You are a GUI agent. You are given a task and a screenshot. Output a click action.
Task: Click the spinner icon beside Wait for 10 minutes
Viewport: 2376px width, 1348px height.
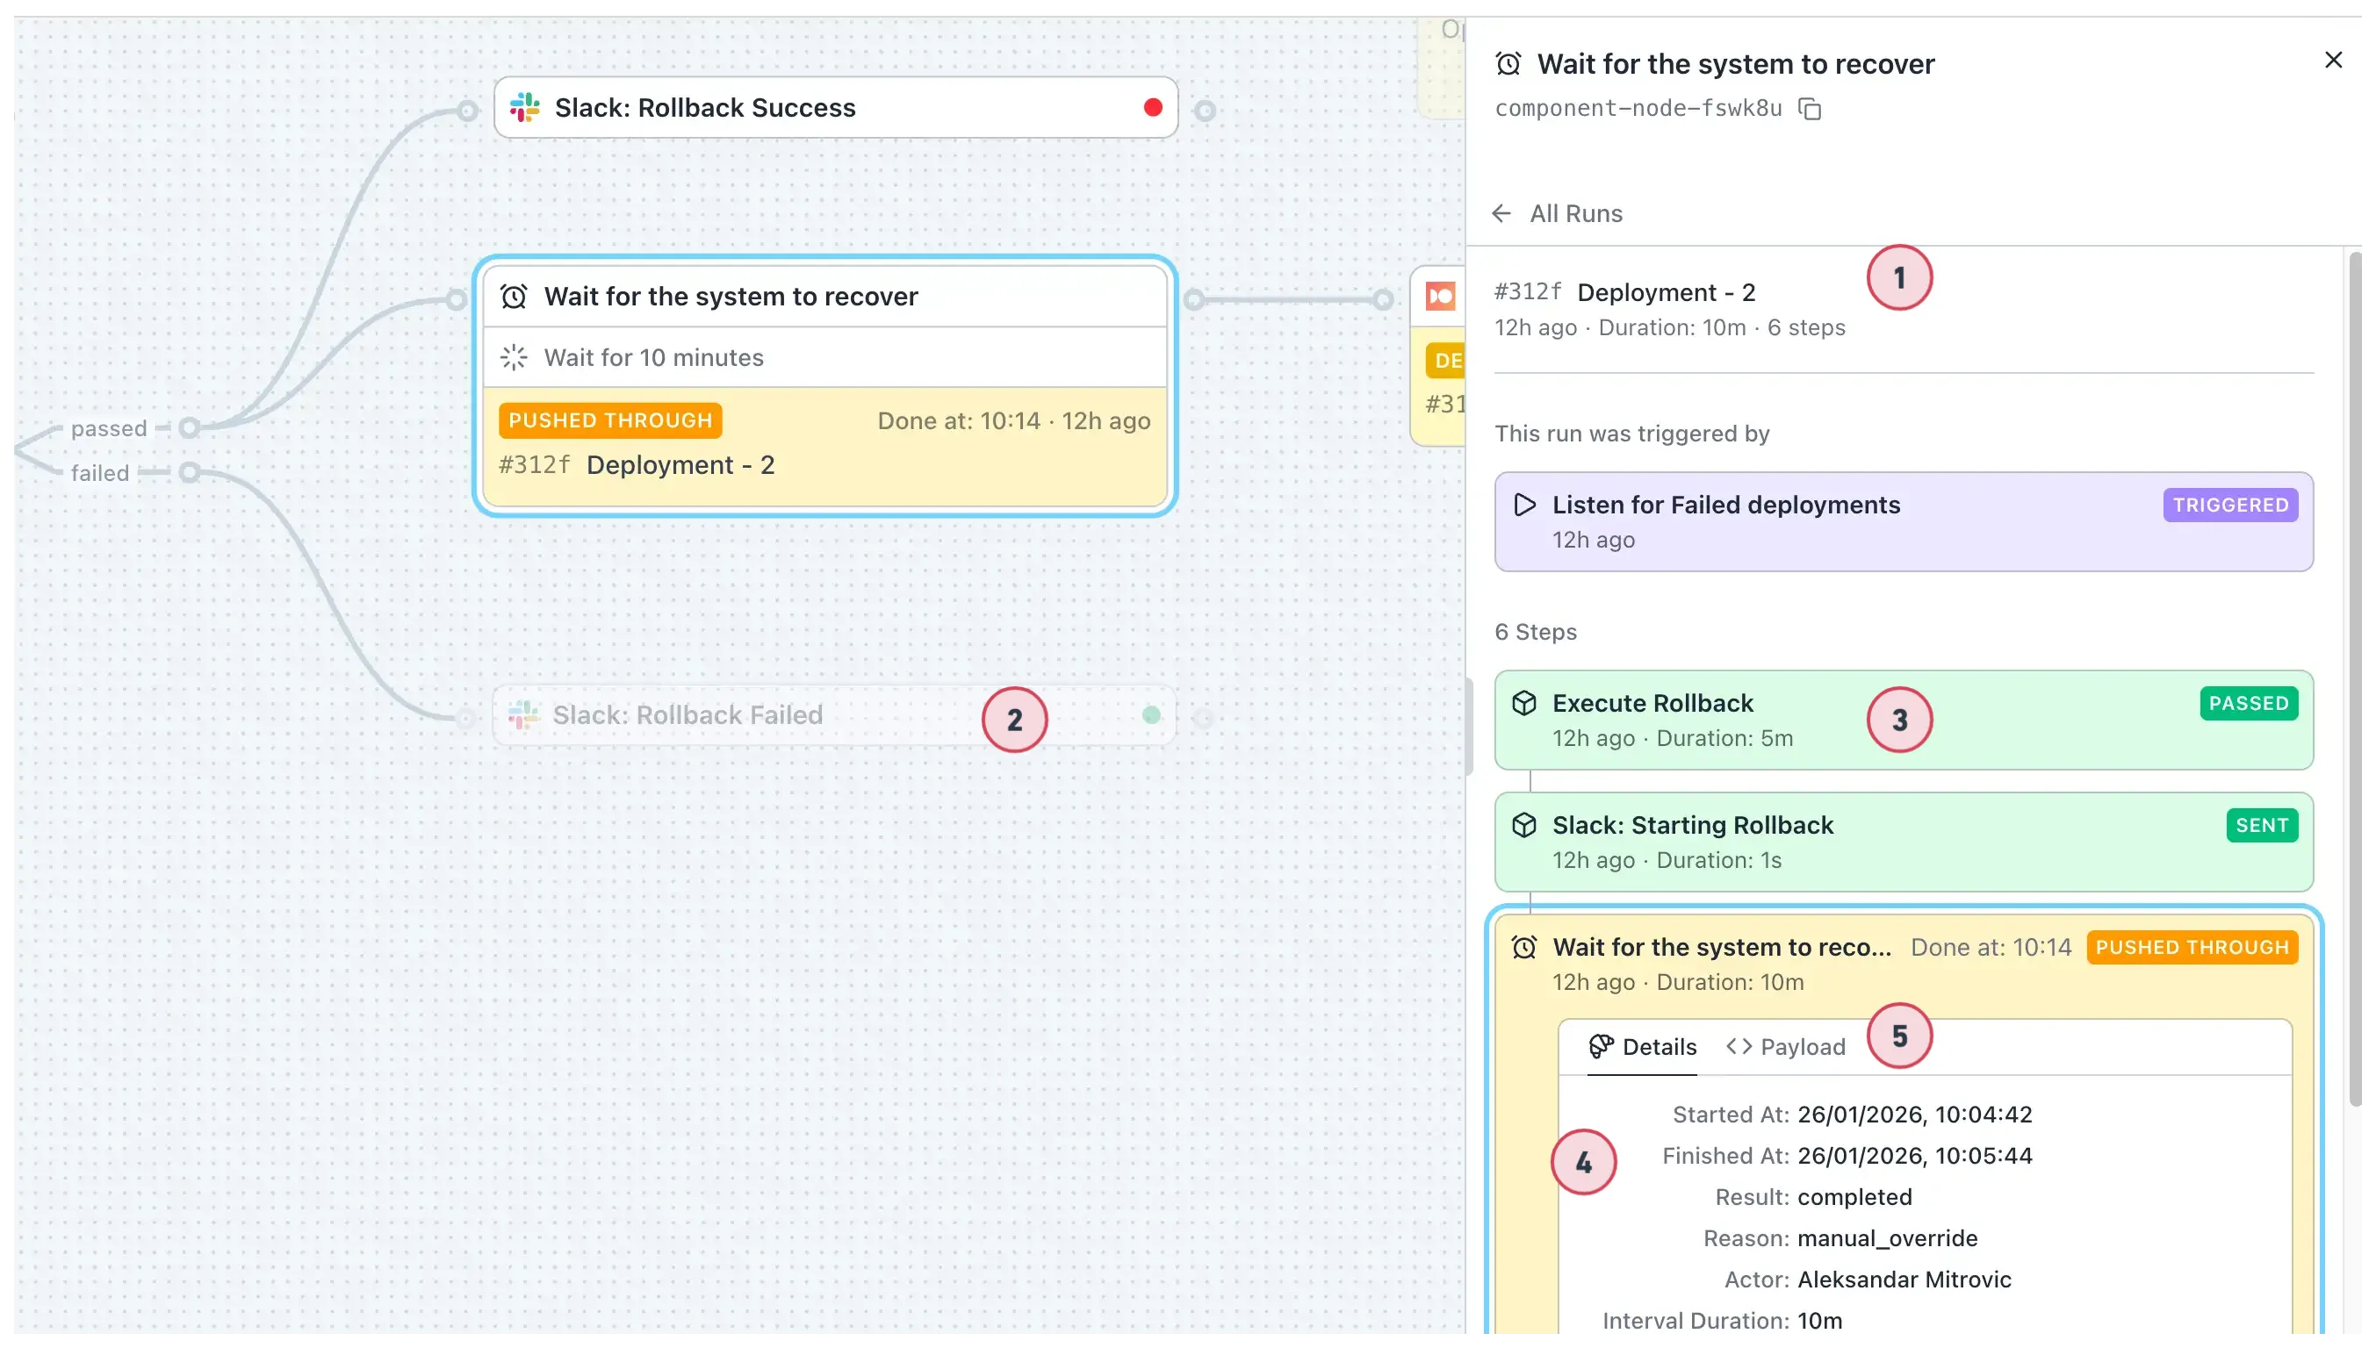515,357
